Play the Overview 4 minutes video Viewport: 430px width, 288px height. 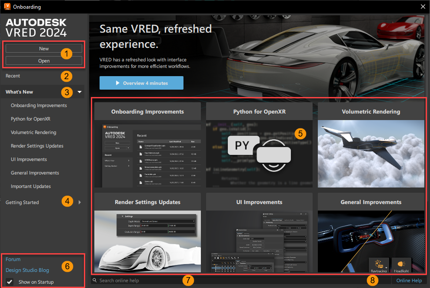[141, 83]
